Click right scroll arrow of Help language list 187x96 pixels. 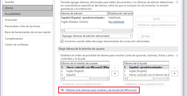coord(167,79)
